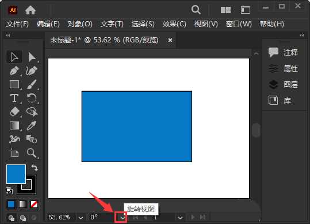The width and height of the screenshot is (310, 224).
Task: Select the blue rectangle on the artboard
Action: (137, 127)
